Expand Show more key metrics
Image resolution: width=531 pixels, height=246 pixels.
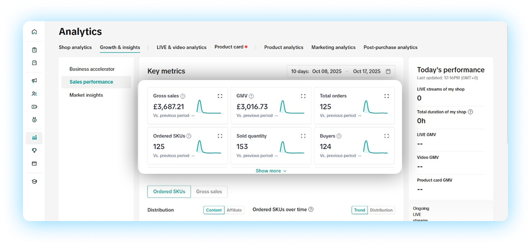pyautogui.click(x=271, y=171)
